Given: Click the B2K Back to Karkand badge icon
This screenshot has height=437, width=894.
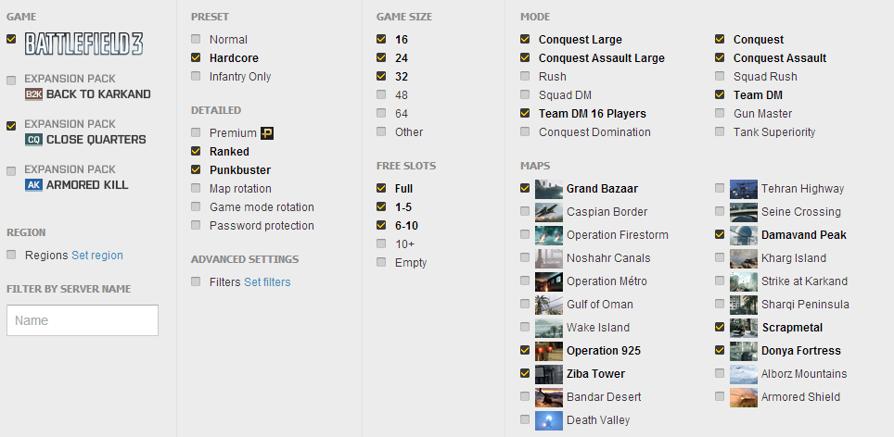Looking at the screenshot, I should click(34, 94).
